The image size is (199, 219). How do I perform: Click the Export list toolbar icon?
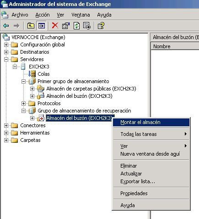click(x=87, y=26)
